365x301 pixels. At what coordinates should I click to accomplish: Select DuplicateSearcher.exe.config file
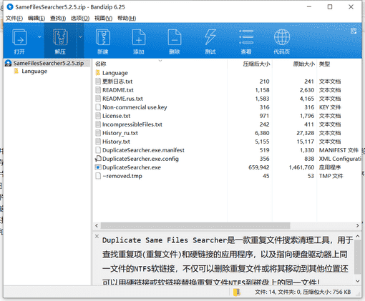(x=140, y=159)
